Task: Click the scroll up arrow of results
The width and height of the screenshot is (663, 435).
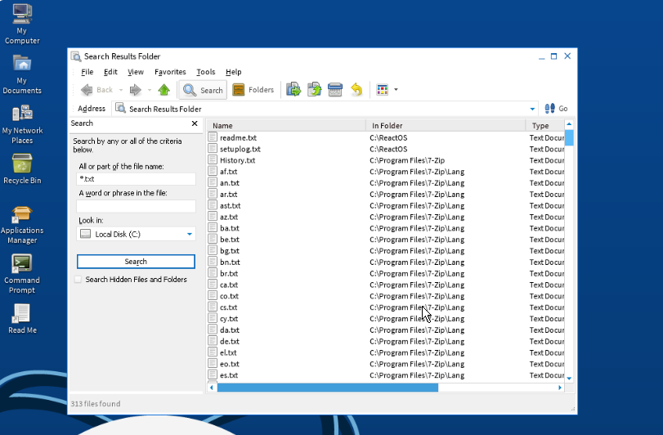Action: [569, 124]
